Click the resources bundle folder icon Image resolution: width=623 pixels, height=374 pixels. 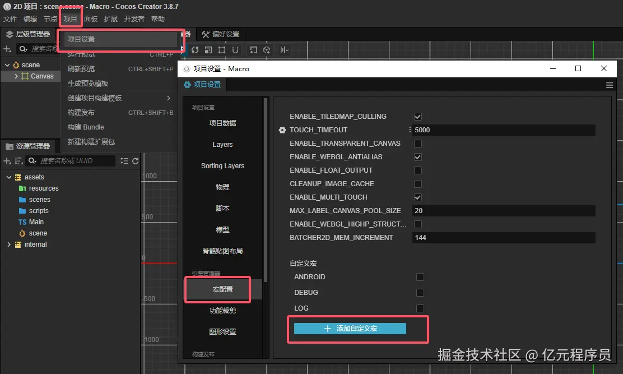tap(22, 188)
